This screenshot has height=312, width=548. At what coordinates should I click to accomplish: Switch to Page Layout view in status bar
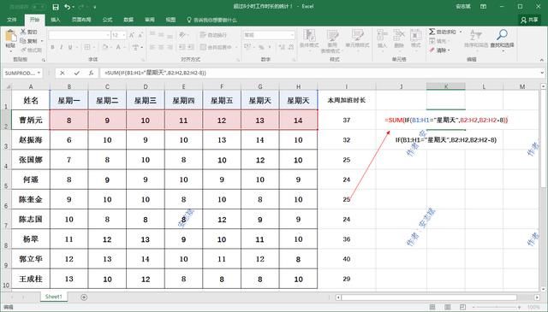448,307
